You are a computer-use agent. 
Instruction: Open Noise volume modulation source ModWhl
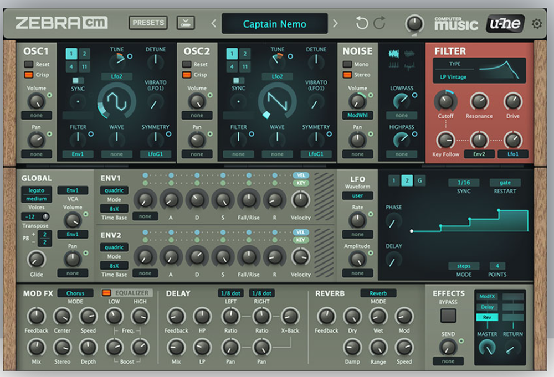coord(357,115)
